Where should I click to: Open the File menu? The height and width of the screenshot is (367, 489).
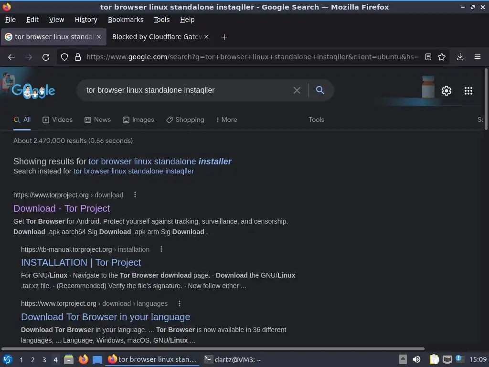[11, 20]
